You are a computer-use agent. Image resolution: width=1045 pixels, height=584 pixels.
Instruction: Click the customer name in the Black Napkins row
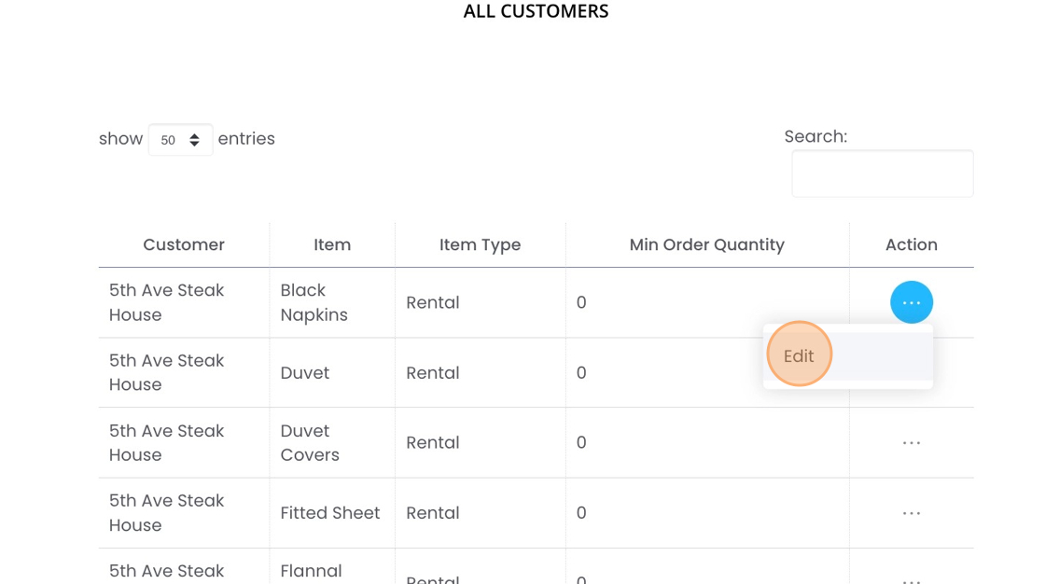(167, 302)
